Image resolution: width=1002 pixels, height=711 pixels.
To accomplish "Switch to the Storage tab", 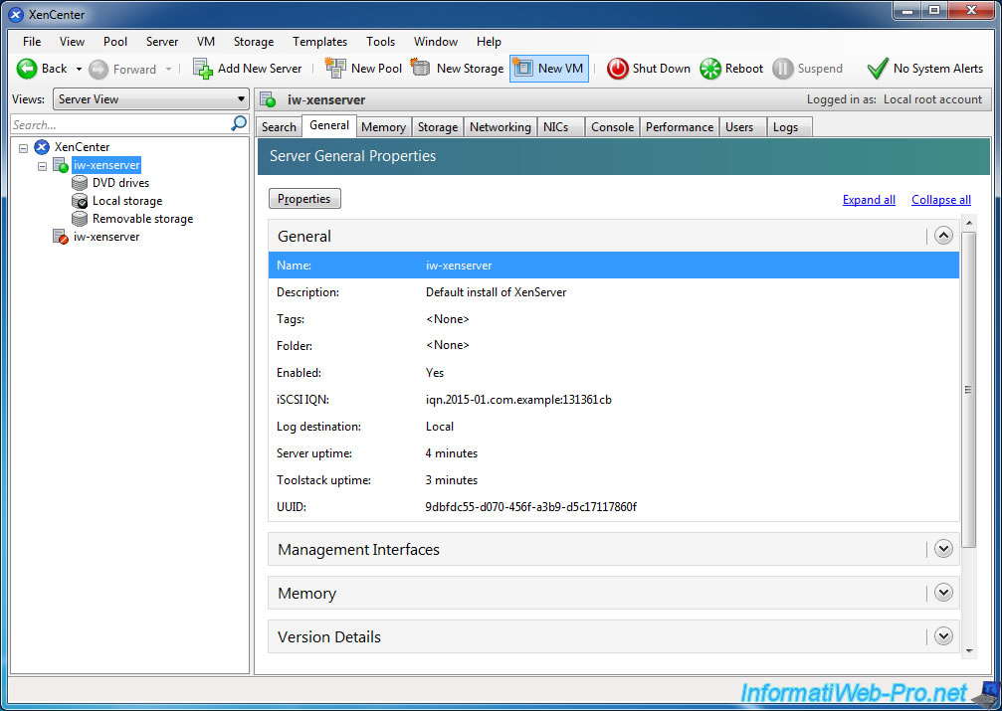I will click(x=437, y=127).
